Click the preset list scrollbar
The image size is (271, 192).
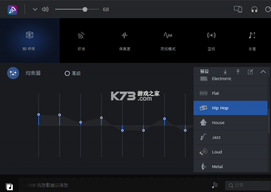[269, 121]
